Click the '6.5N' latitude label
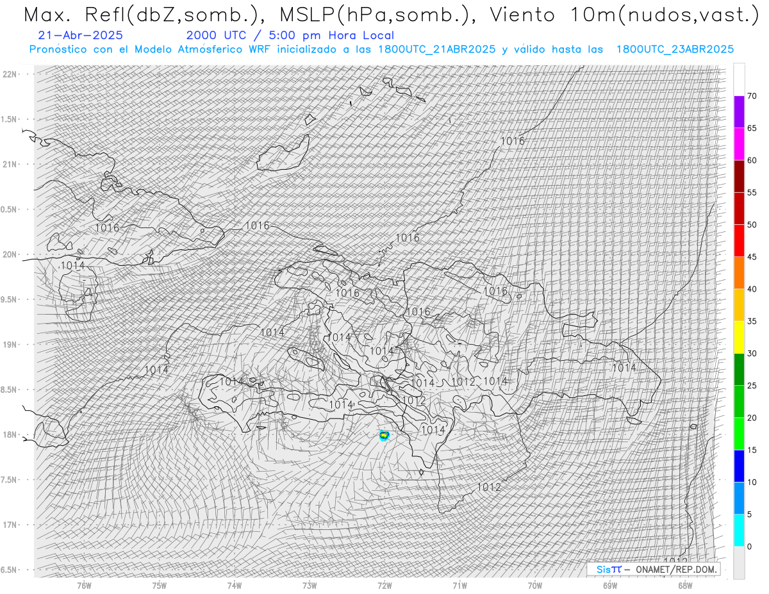Screen dimensions: 769x594 10,570
